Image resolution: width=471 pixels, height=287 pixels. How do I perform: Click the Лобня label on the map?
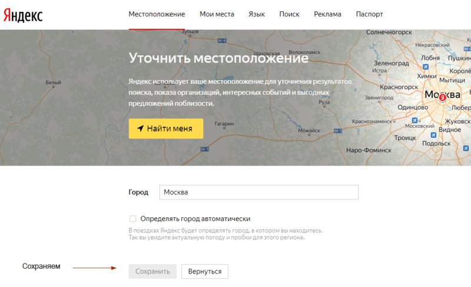tap(430, 58)
